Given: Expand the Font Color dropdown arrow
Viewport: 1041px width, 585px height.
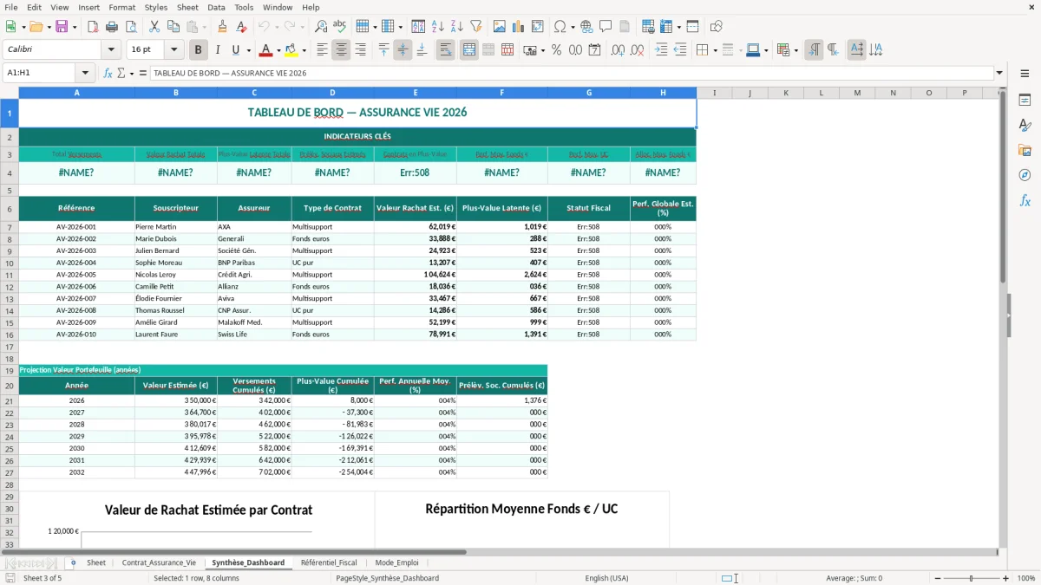Looking at the screenshot, I should pos(278,50).
